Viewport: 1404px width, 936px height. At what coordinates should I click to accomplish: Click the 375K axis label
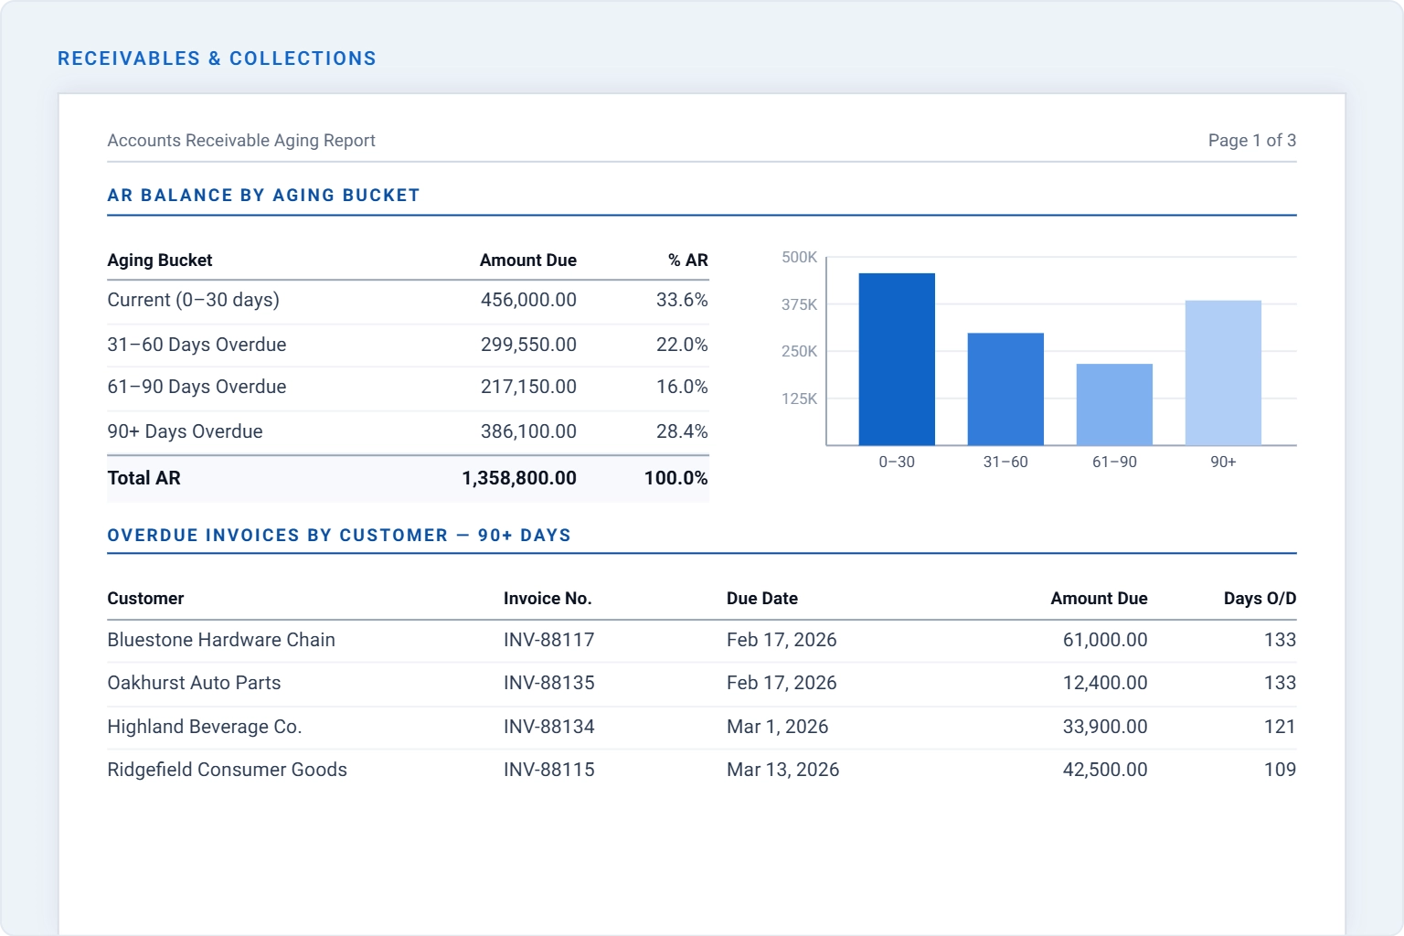click(x=800, y=304)
